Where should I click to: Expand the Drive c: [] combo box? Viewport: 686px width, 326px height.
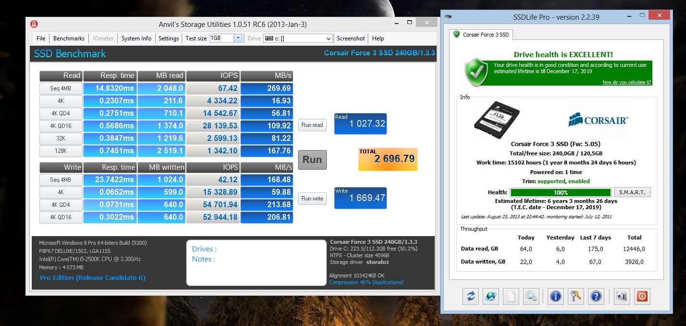click(298, 38)
